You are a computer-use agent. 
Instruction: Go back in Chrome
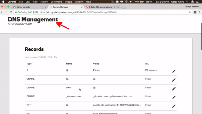pyautogui.click(x=2, y=12)
